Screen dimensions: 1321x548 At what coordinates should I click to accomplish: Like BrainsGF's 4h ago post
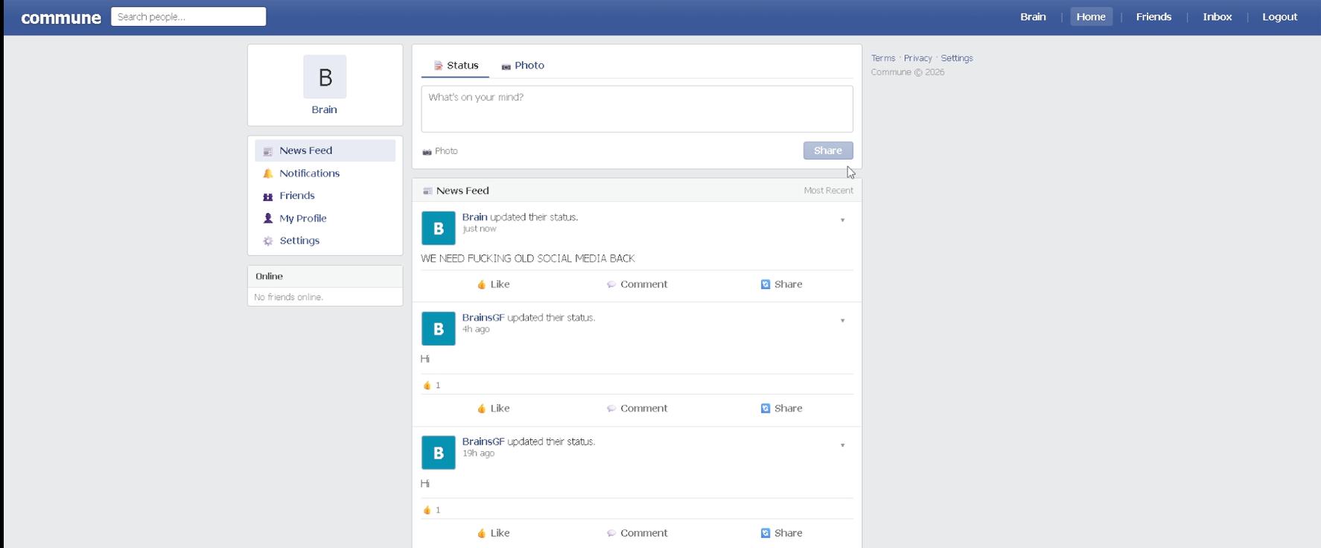point(493,409)
